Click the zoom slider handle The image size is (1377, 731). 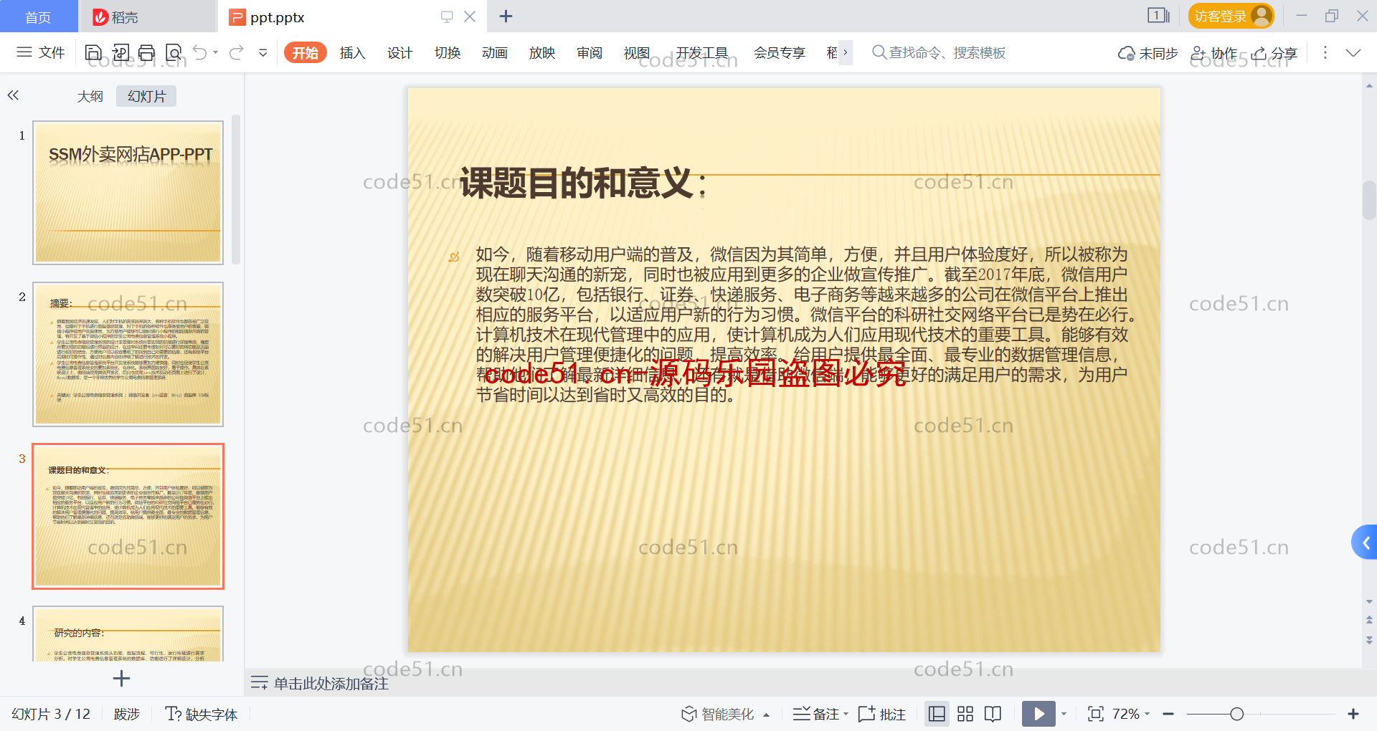(x=1236, y=714)
